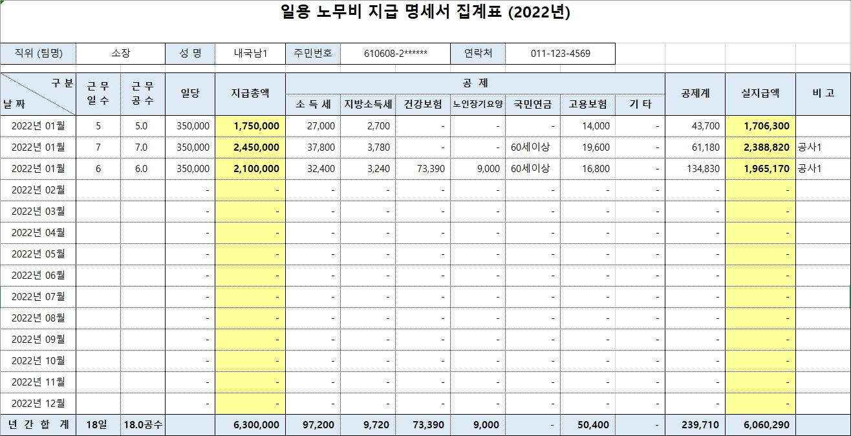The width and height of the screenshot is (851, 436).
Task: Select the income tax cell 37,800
Action: pos(313,147)
